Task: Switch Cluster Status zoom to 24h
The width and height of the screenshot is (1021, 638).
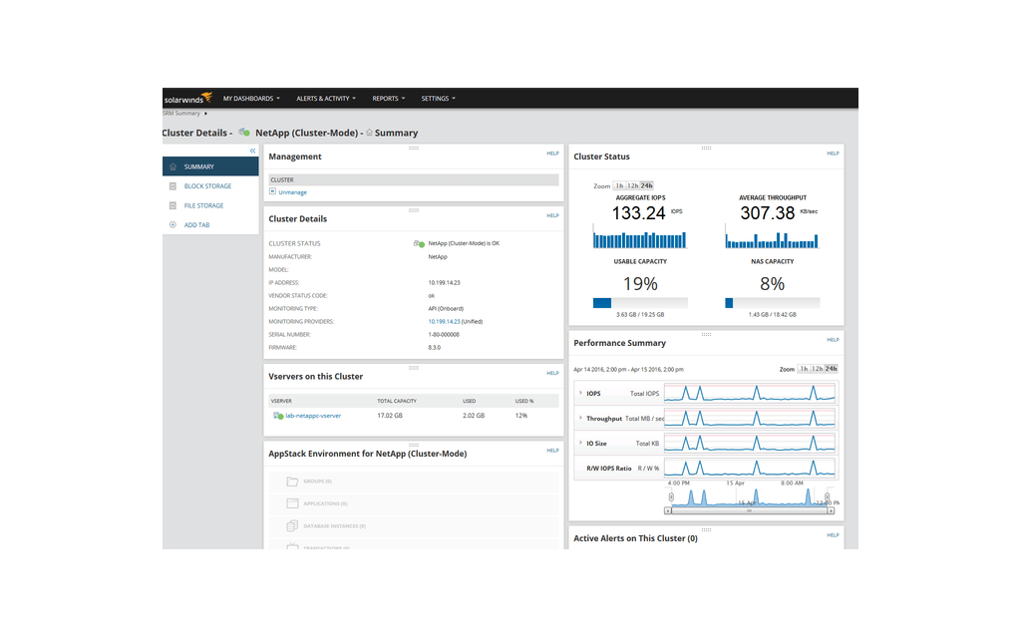Action: pyautogui.click(x=646, y=185)
